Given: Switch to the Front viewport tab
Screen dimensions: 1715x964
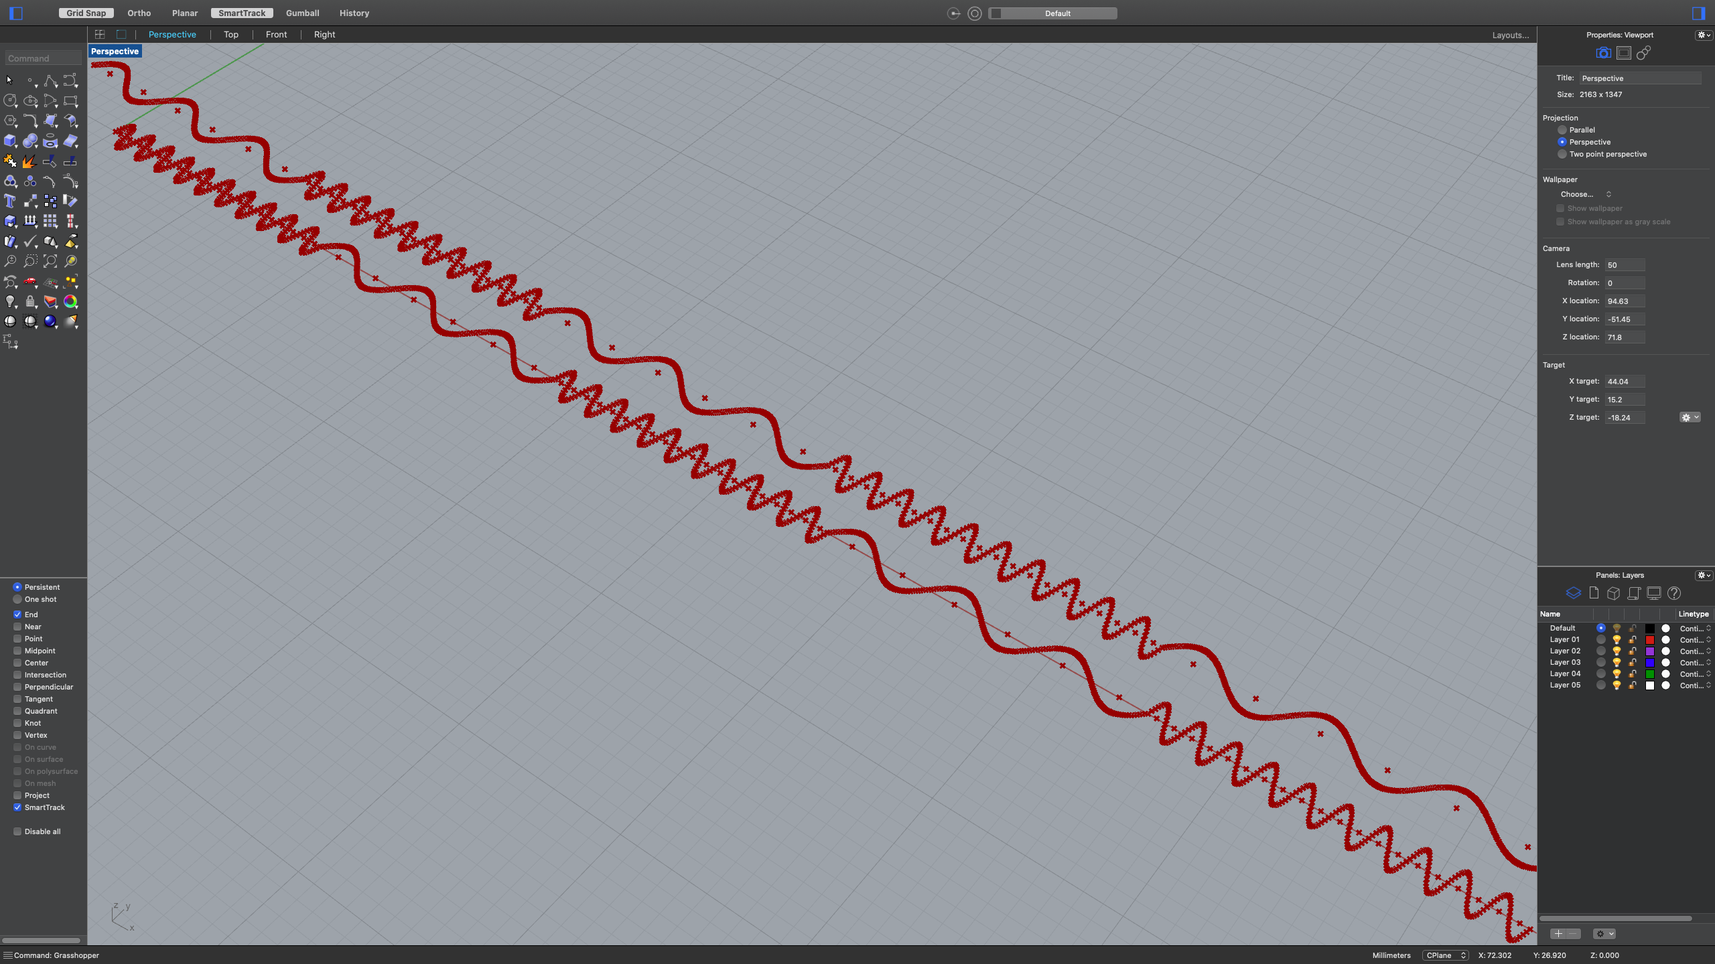Looking at the screenshot, I should point(276,34).
